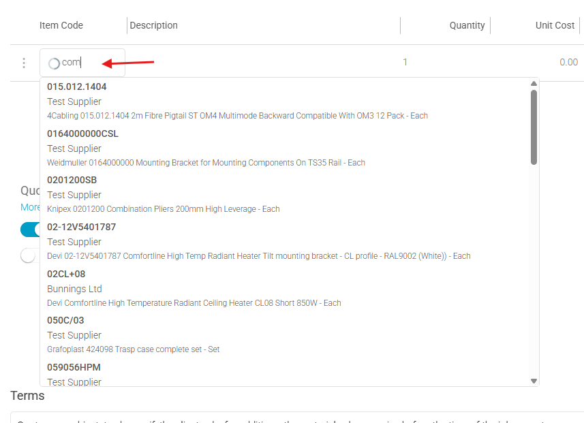The image size is (584, 423).
Task: Click the loading spinner in item code field
Action: click(x=54, y=63)
